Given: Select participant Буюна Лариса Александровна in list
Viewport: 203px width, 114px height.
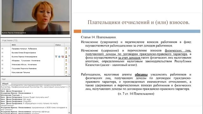Looking at the screenshot, I should (x=24, y=57).
